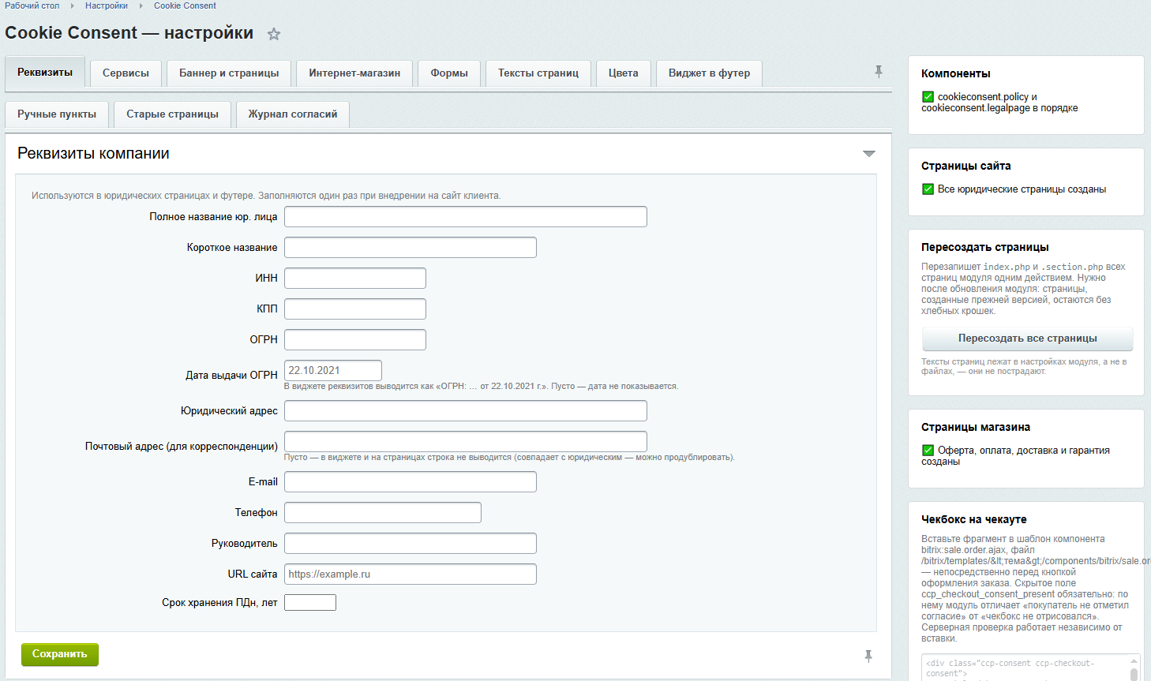Pin the tabs with the top pin icon
The height and width of the screenshot is (681, 1151).
879,72
